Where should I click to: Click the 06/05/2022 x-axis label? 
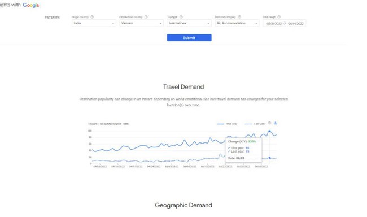point(261,166)
